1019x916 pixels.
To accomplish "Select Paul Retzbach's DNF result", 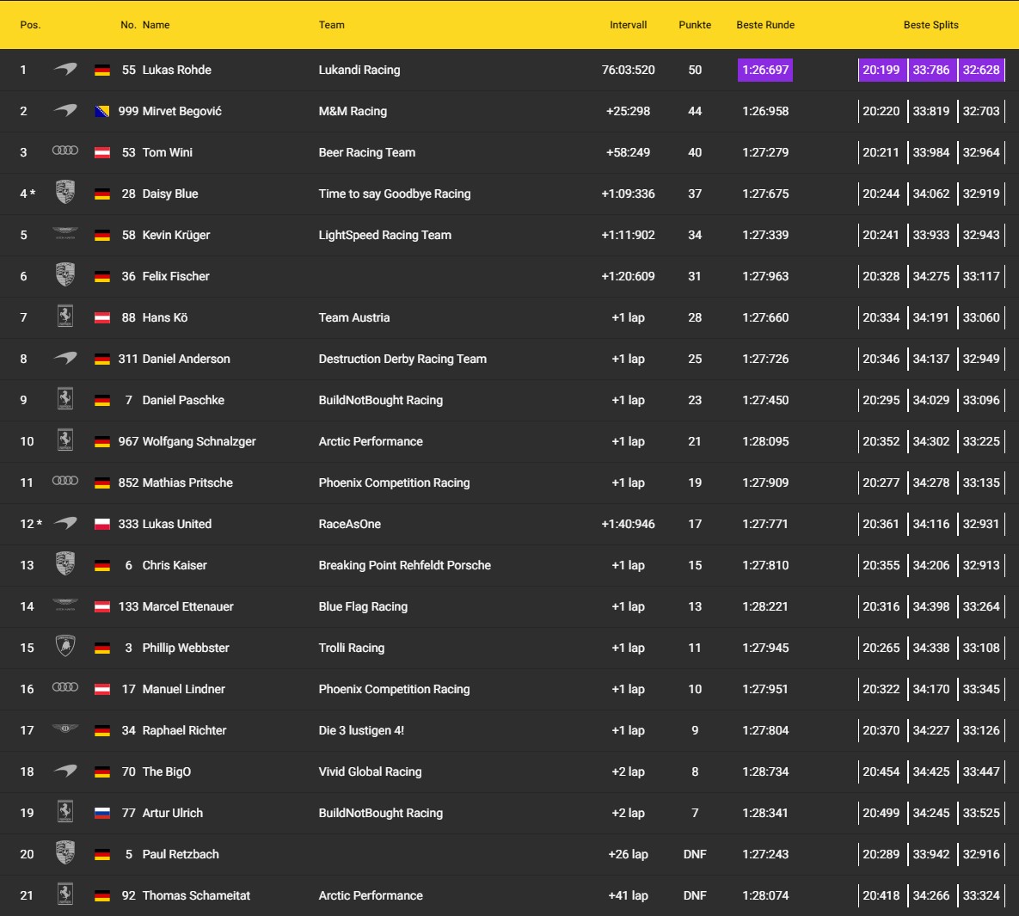I will click(x=695, y=854).
